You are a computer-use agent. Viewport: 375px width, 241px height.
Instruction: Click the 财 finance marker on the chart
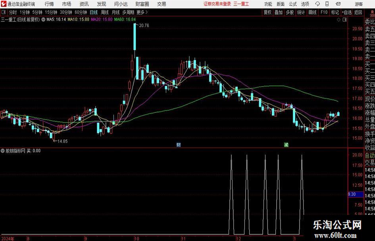(179, 145)
